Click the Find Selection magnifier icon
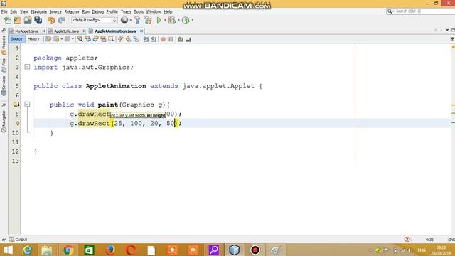 click(x=80, y=39)
